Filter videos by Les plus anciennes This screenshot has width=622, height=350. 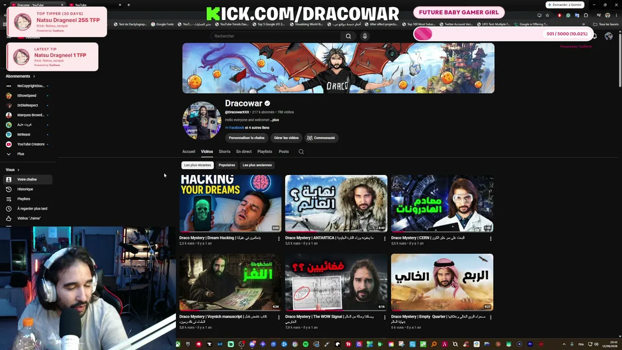[257, 165]
